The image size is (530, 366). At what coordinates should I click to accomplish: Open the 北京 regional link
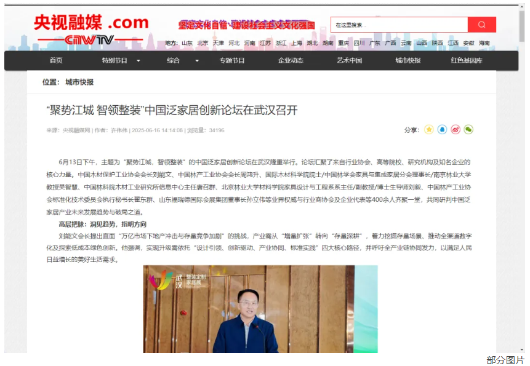[203, 43]
